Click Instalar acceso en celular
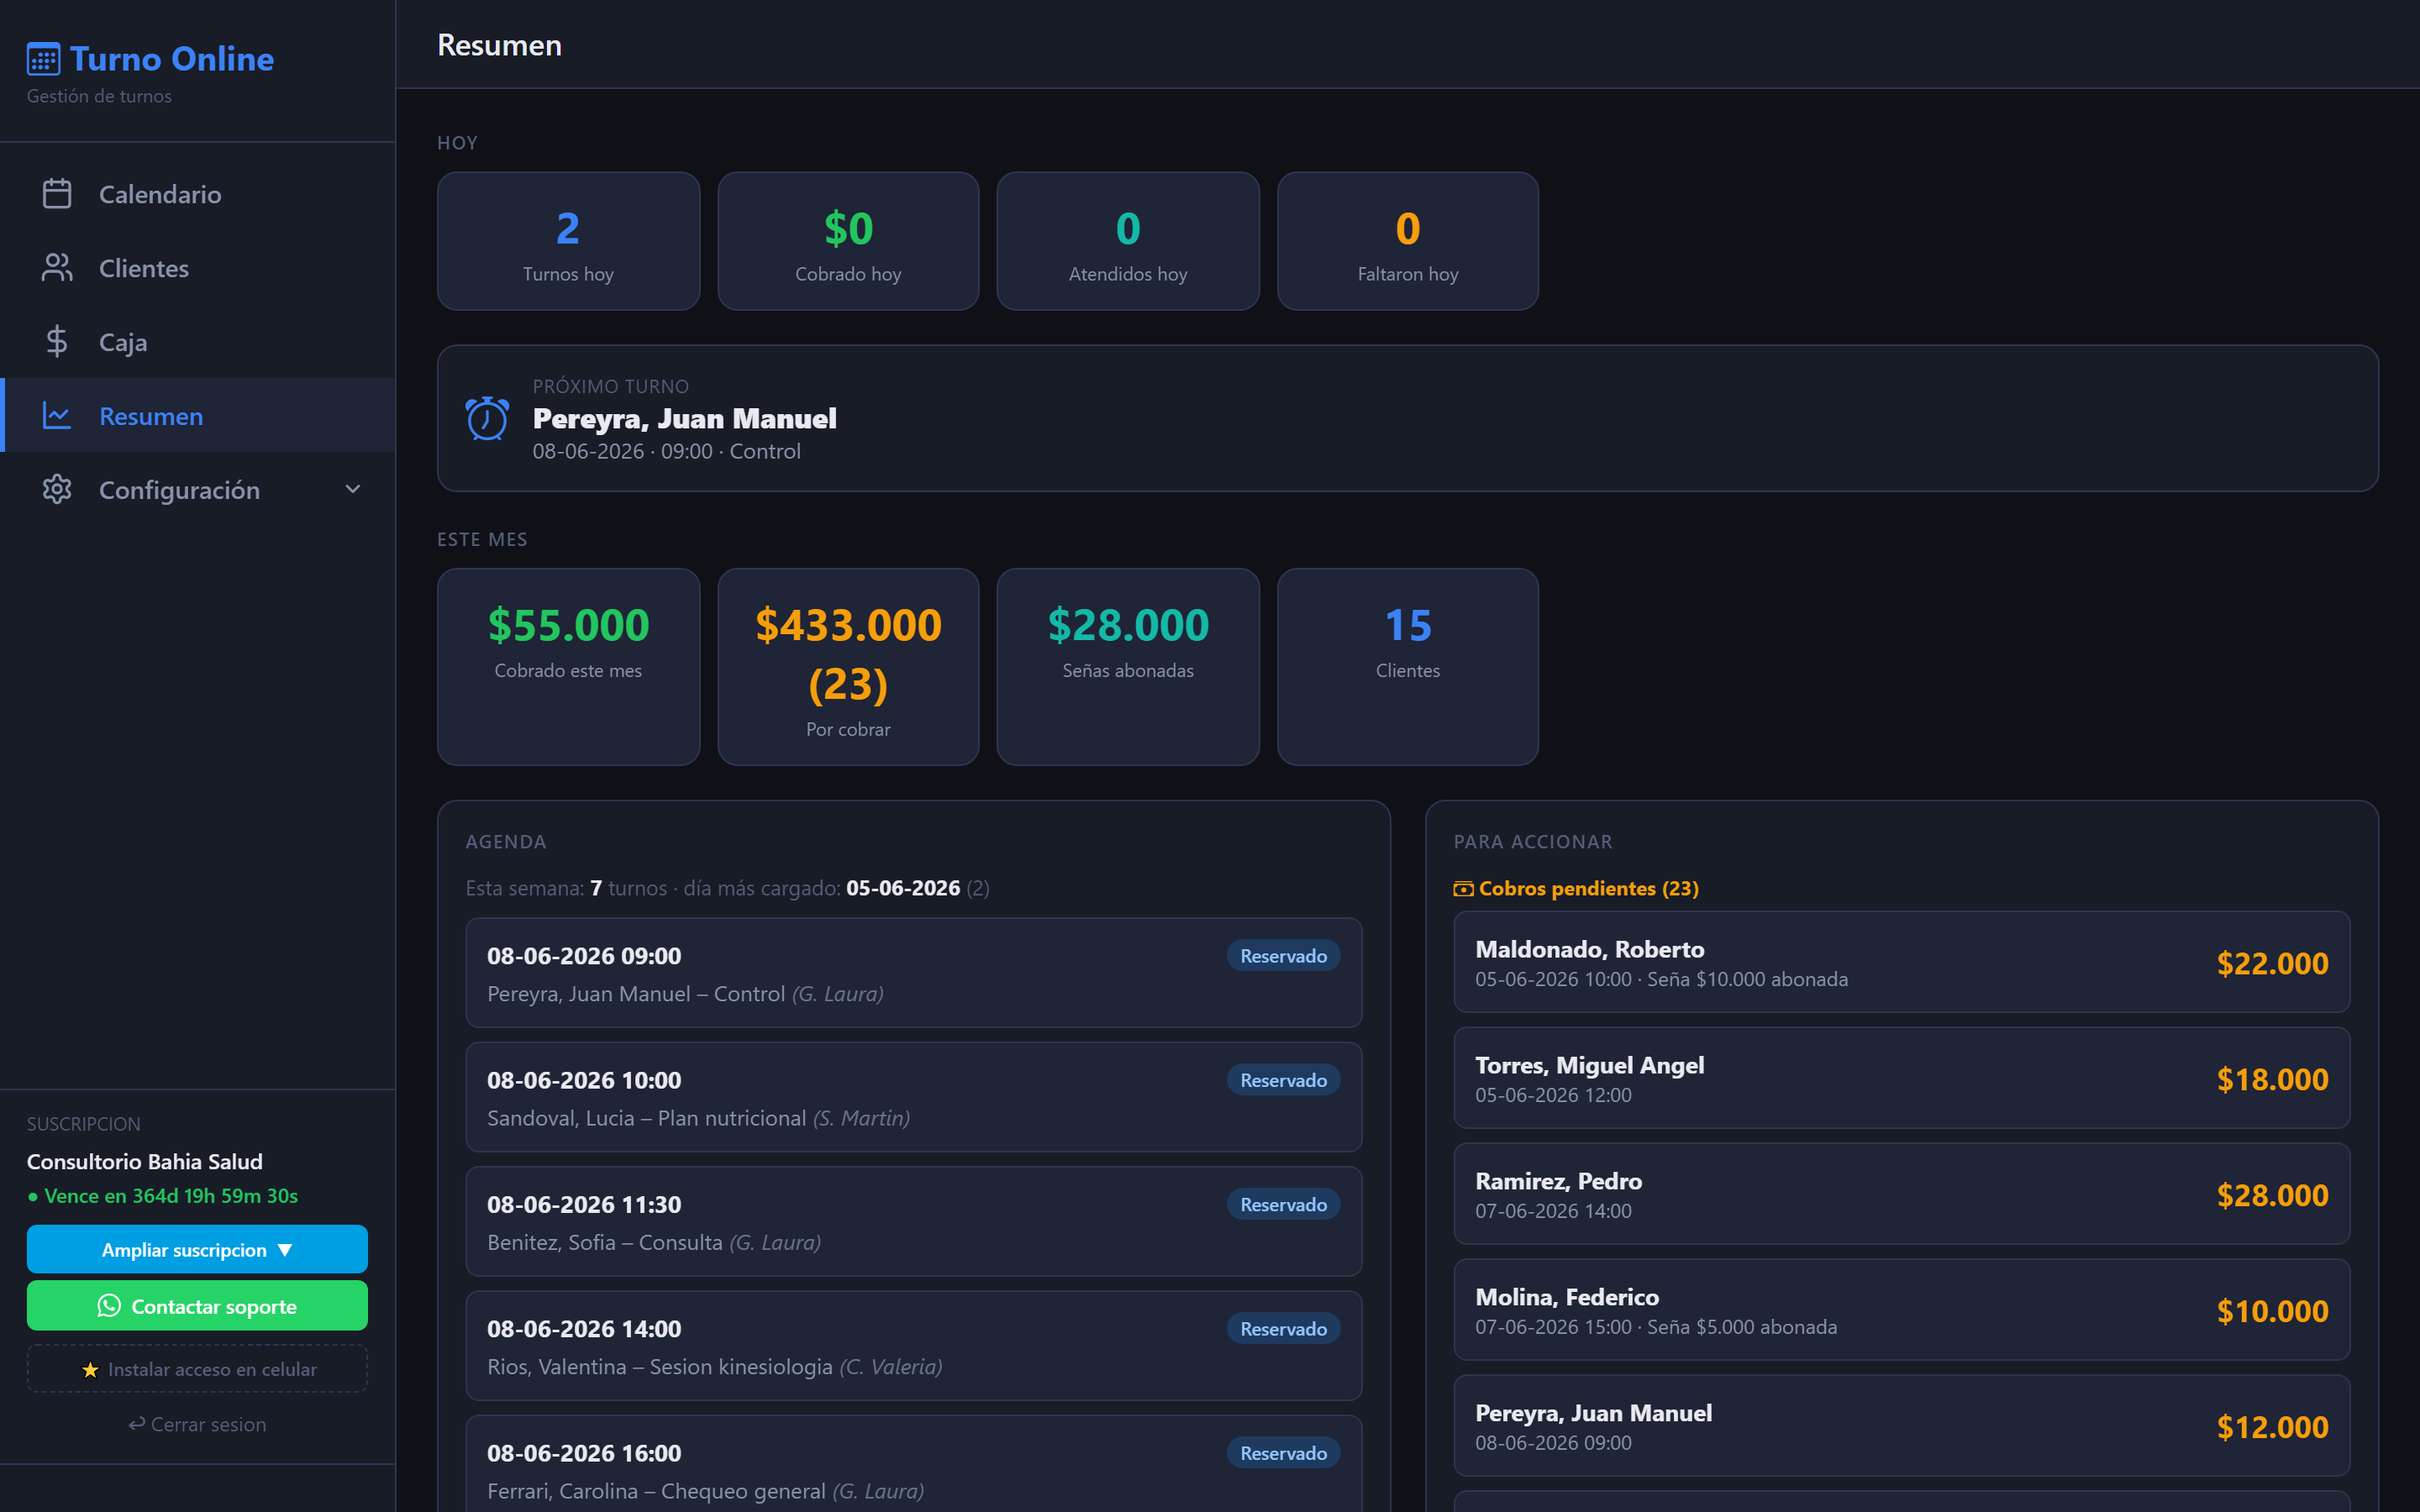The width and height of the screenshot is (2420, 1512). [197, 1370]
